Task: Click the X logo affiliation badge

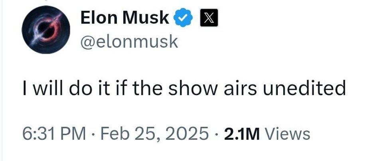Action: 208,18
